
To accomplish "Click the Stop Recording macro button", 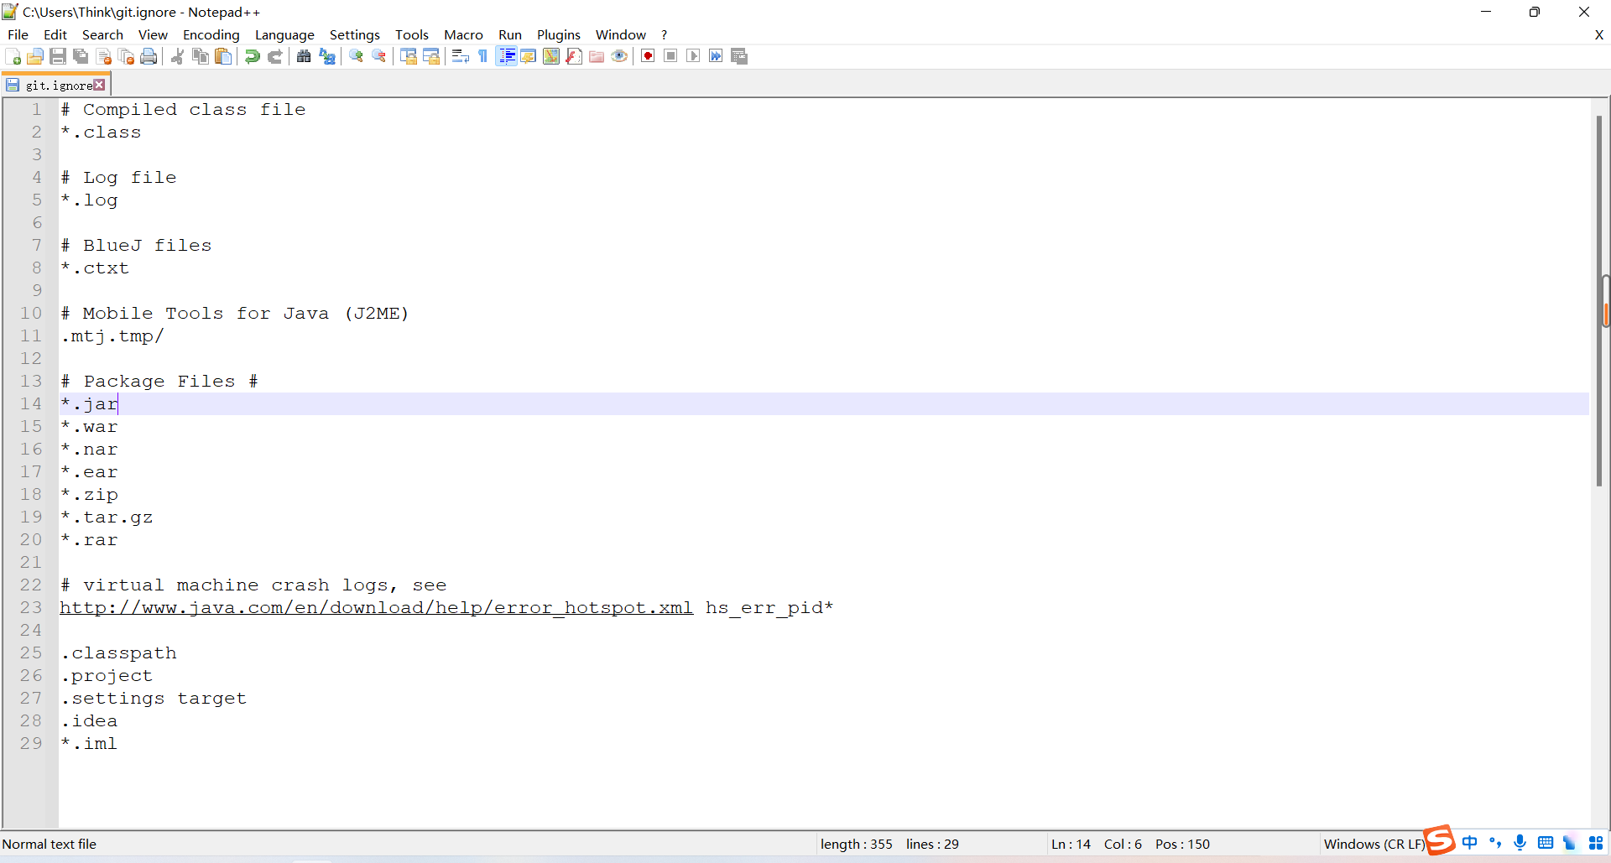I will (670, 56).
